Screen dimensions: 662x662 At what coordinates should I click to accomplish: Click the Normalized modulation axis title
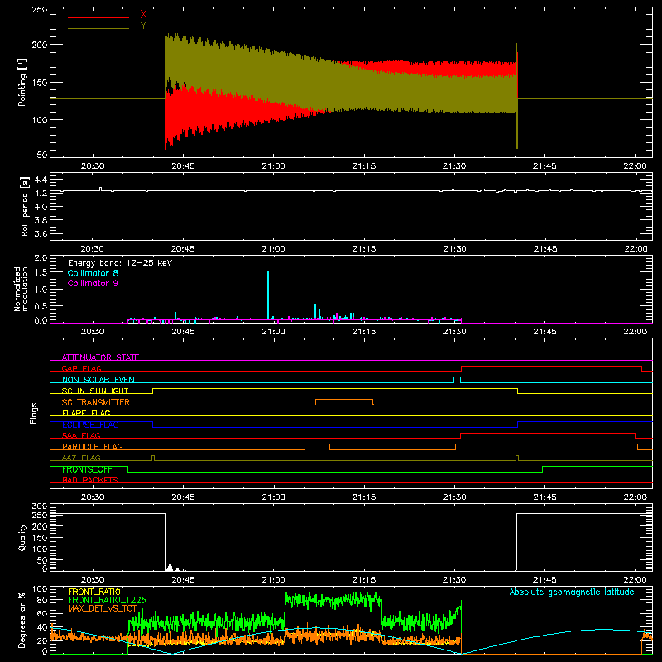click(x=22, y=289)
